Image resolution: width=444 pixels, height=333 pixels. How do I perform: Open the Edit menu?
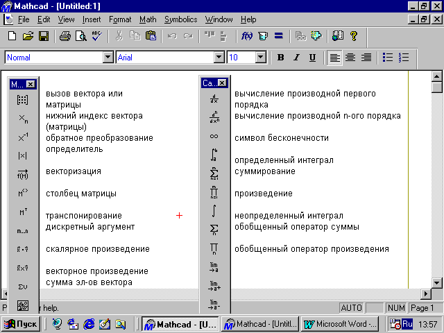click(x=44, y=19)
